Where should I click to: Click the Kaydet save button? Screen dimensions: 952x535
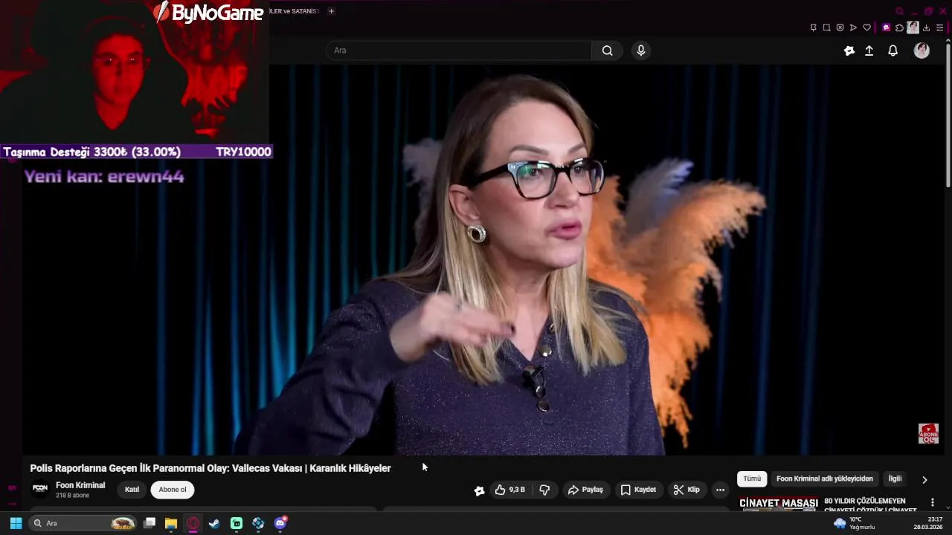pos(638,490)
